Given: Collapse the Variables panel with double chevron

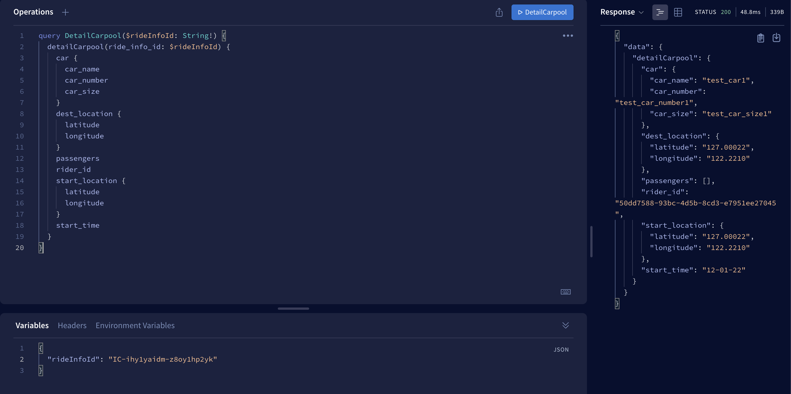Looking at the screenshot, I should click(x=565, y=325).
